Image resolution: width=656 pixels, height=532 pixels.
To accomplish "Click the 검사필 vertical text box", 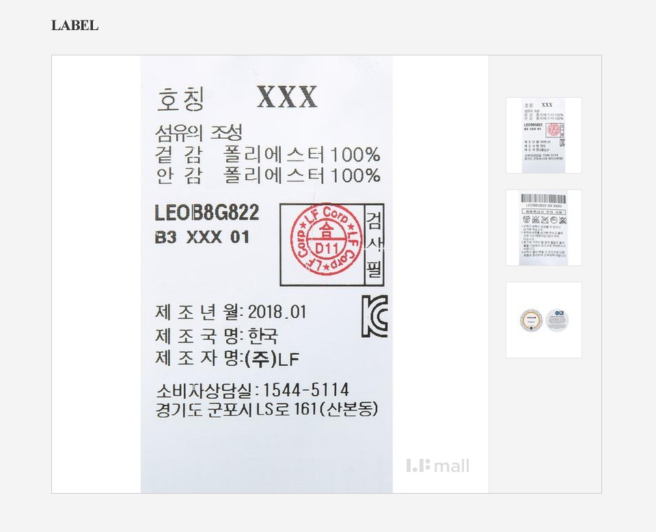I will [x=374, y=245].
